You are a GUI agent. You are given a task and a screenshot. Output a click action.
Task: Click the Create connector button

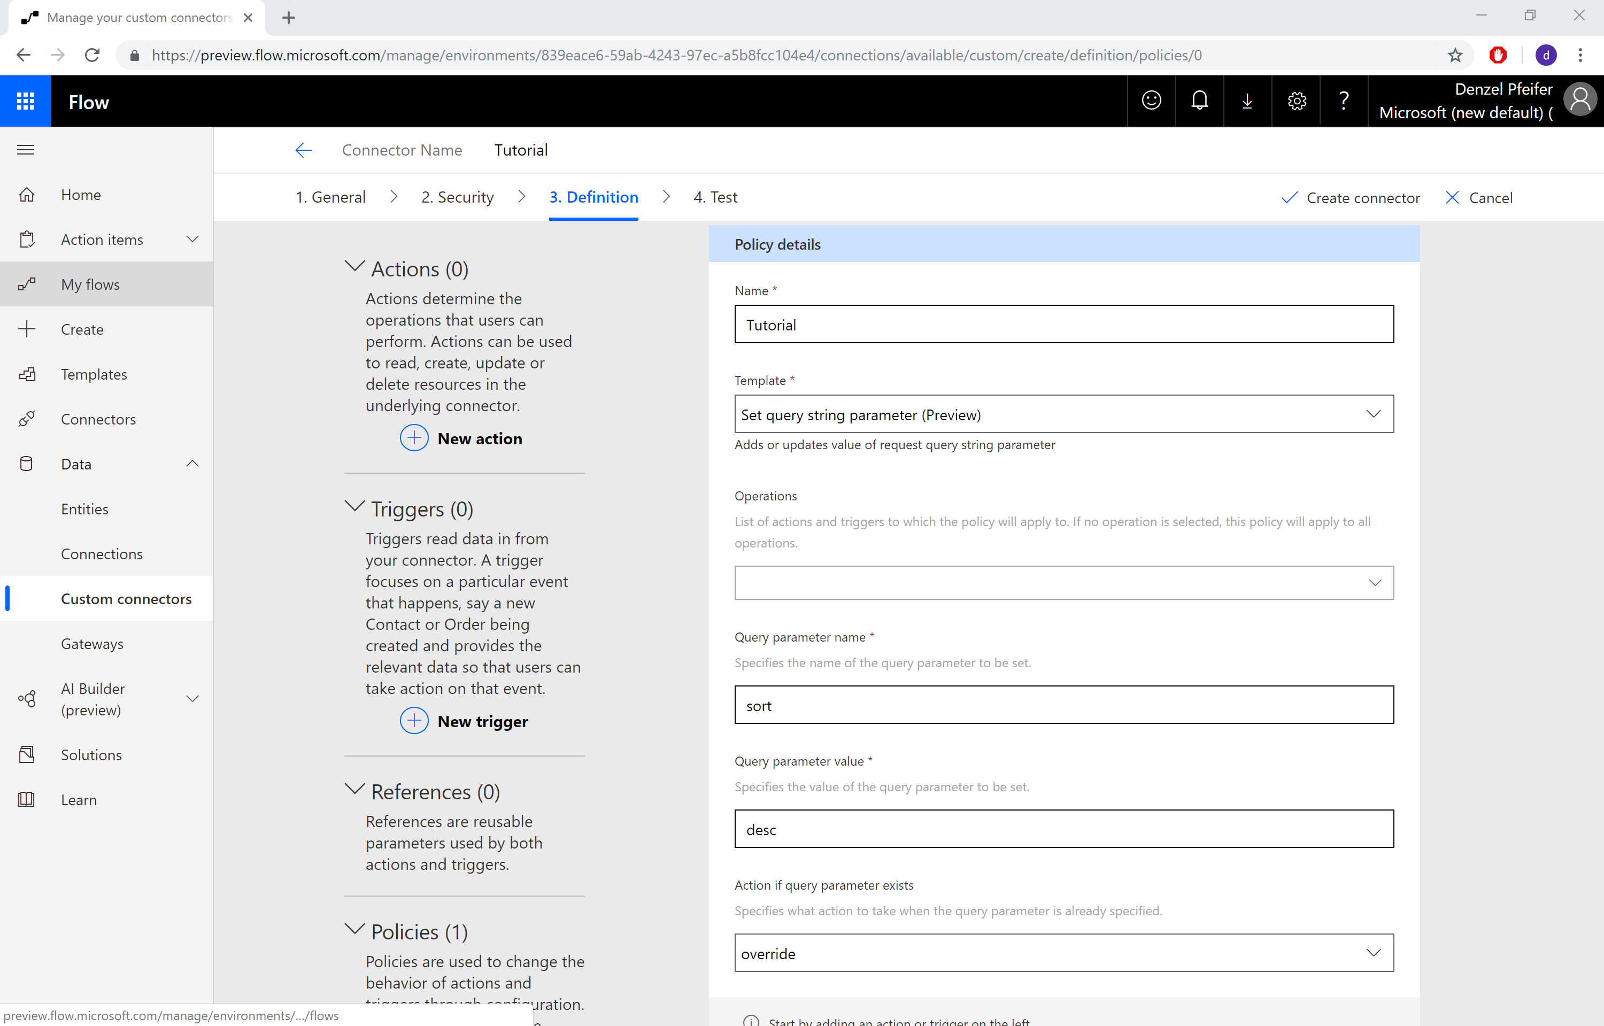pyautogui.click(x=1352, y=196)
